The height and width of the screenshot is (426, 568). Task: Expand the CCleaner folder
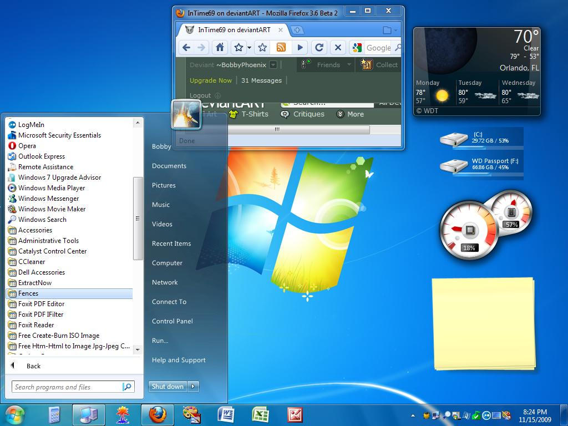coord(27,262)
